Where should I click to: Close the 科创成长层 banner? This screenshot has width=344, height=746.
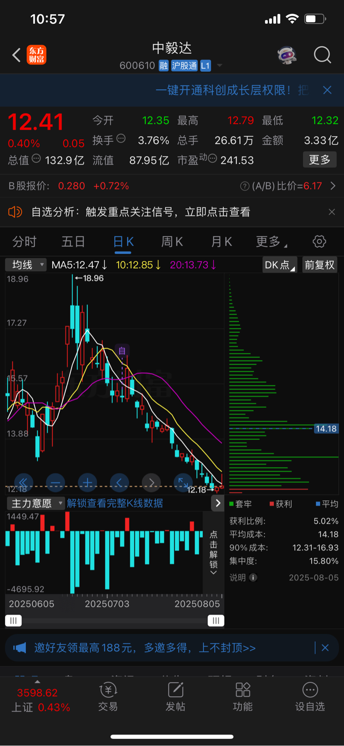(x=327, y=90)
